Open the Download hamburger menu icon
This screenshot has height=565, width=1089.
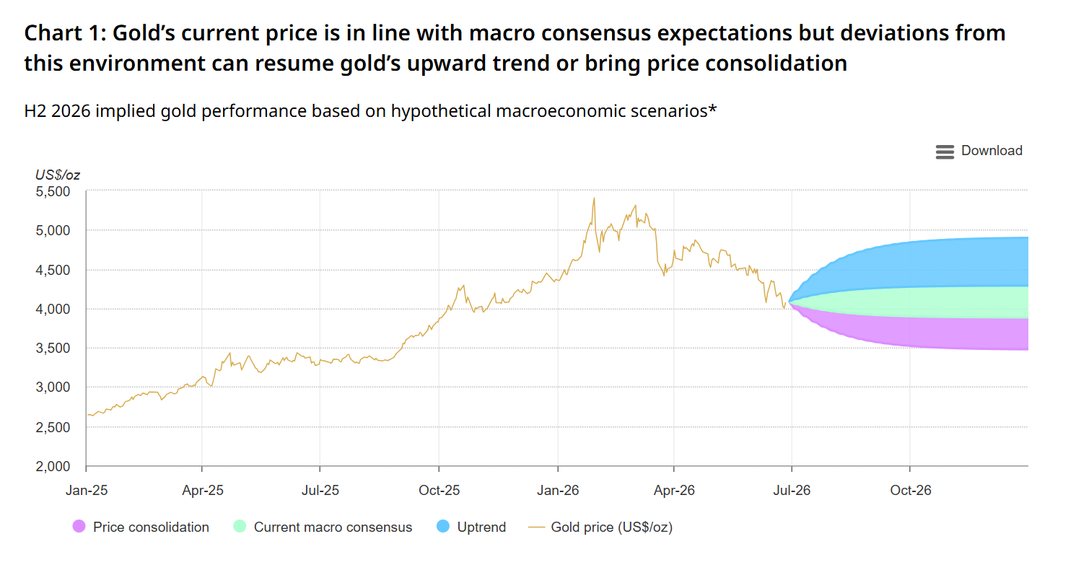945,152
